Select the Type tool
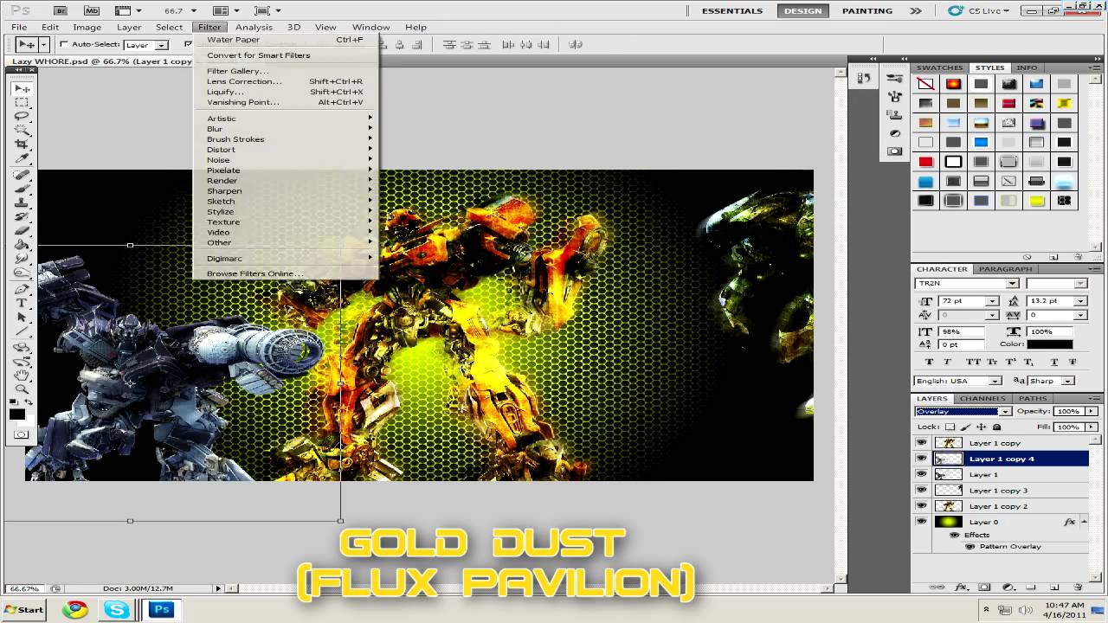 click(23, 303)
